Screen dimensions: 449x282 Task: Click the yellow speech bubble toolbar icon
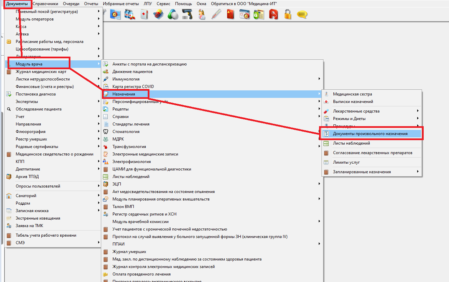(302, 15)
